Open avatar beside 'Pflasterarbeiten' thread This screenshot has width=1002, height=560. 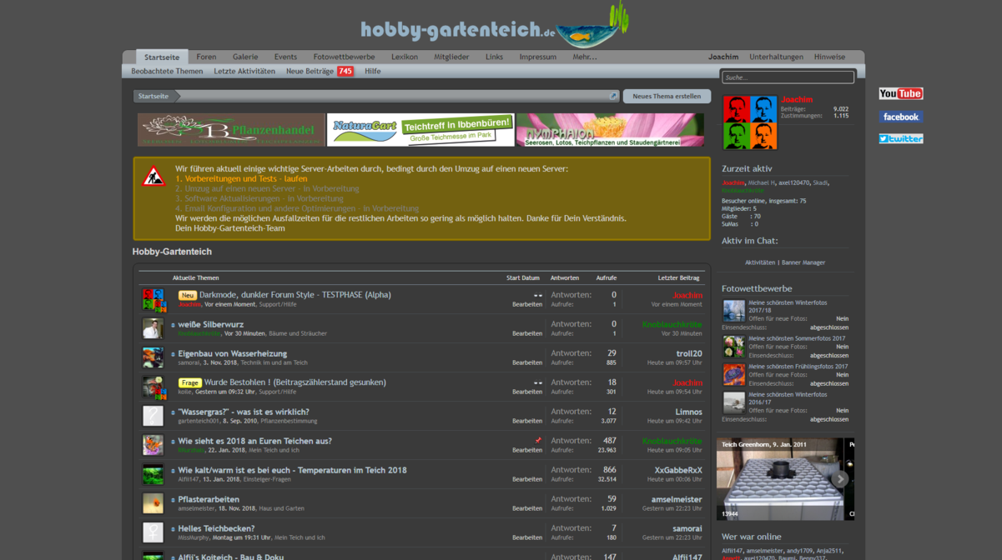153,503
